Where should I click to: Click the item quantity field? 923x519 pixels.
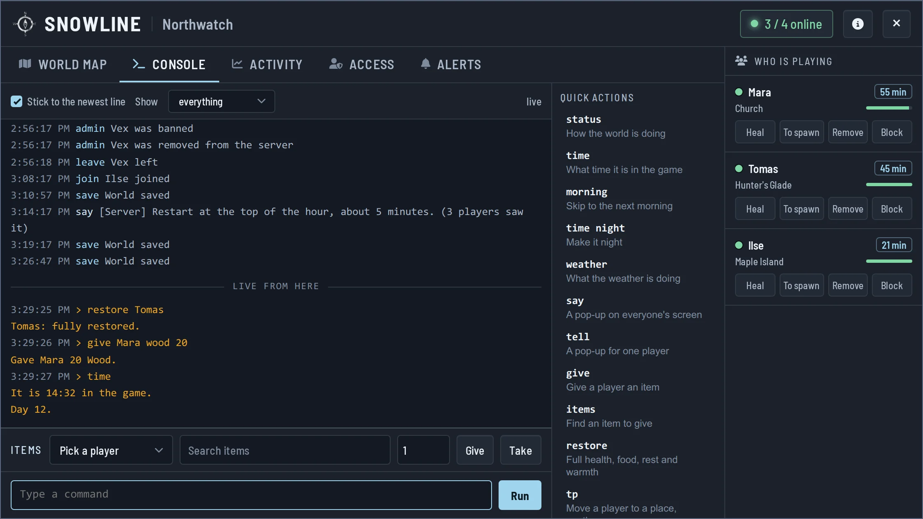click(x=423, y=450)
